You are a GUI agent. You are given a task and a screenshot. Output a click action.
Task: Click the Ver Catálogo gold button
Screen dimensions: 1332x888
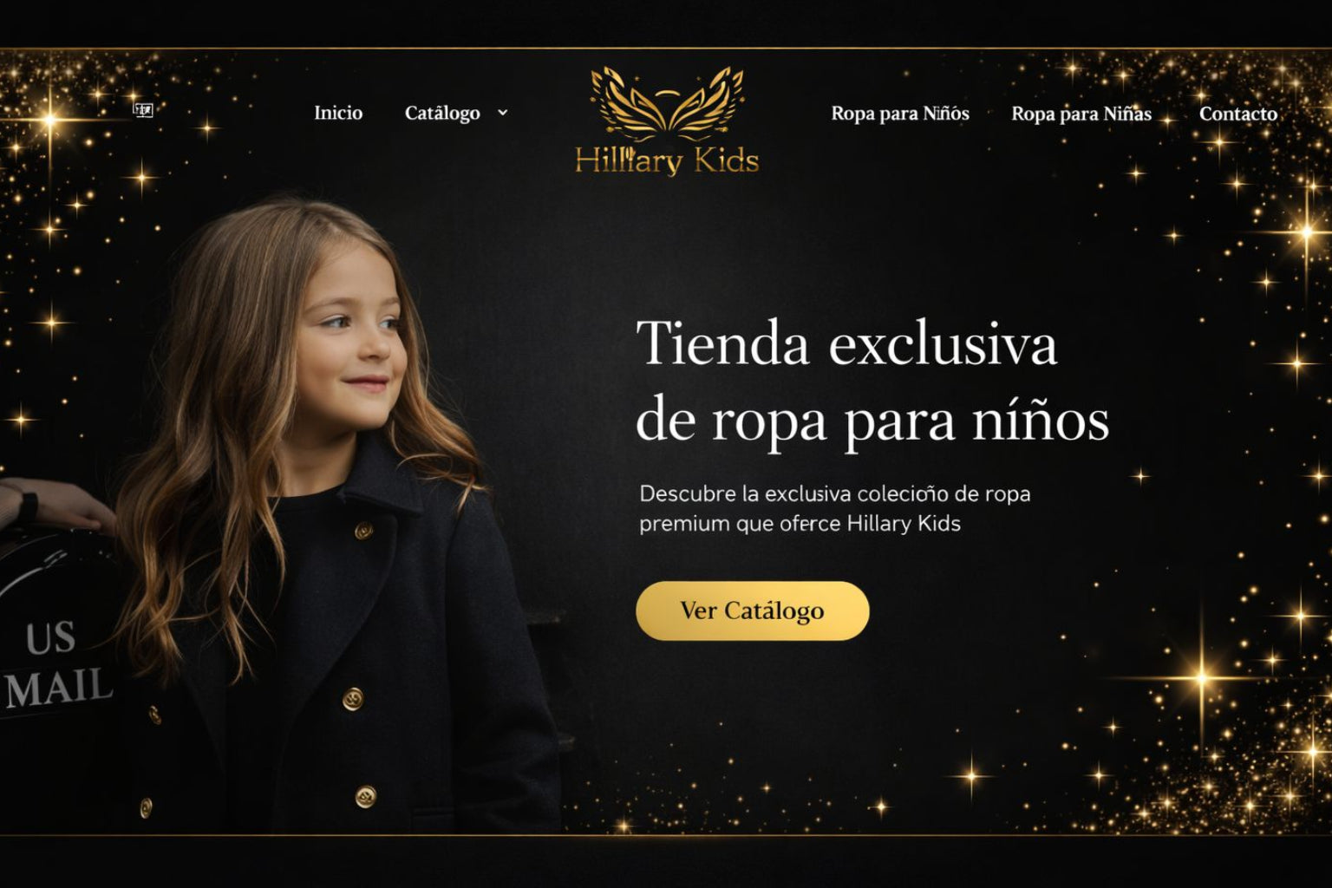coord(752,610)
